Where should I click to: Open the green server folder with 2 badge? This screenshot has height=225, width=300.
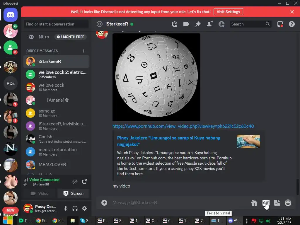point(11,47)
